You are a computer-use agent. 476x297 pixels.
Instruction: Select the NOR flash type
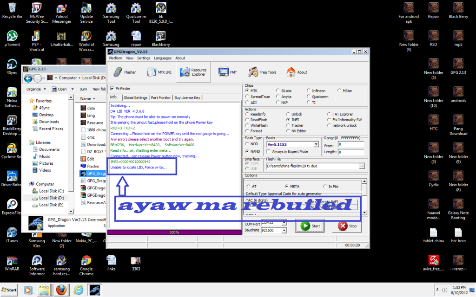coord(247,143)
